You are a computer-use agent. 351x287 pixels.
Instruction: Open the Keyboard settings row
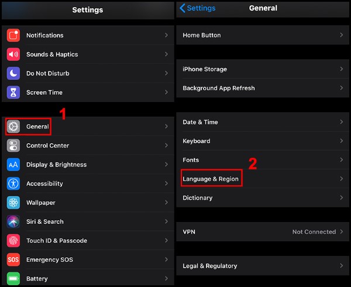[197, 141]
